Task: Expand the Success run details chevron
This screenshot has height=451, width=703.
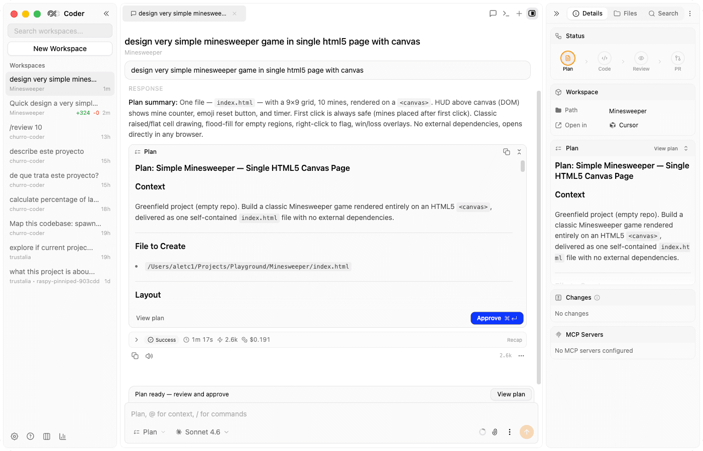Action: 137,340
